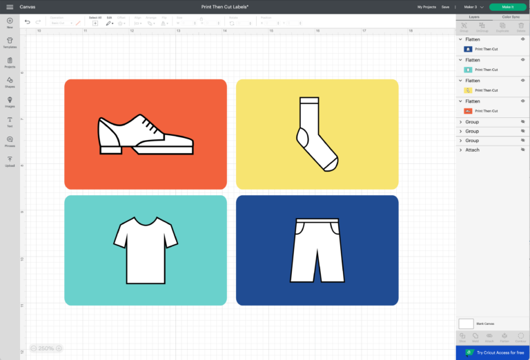Hide the first Flatten layer using eye icon
The image size is (530, 360).
[522, 39]
